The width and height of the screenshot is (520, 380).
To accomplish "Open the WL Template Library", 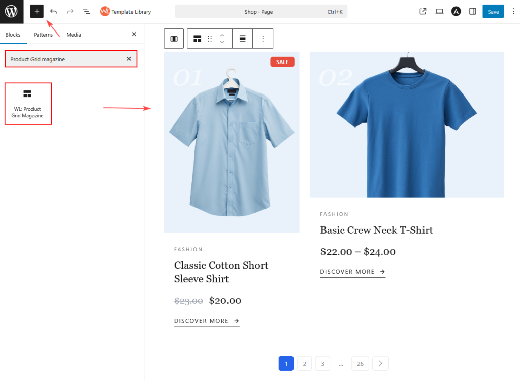I will 125,11.
